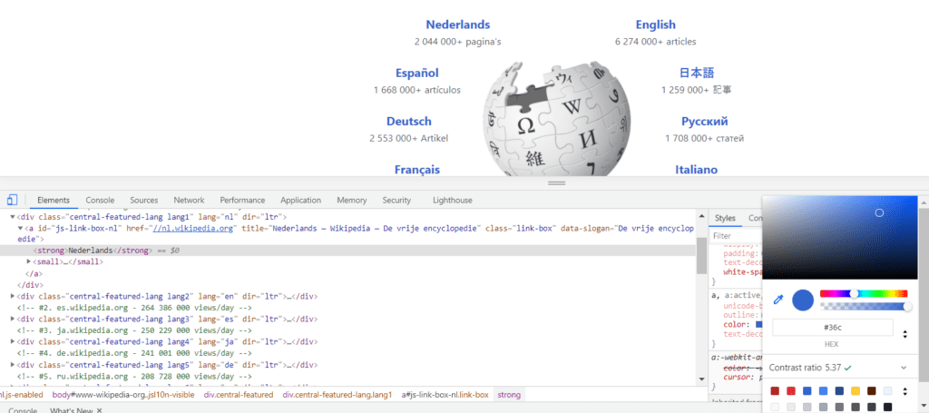Follow the //nl.wikipedia.org href link

pyautogui.click(x=193, y=229)
